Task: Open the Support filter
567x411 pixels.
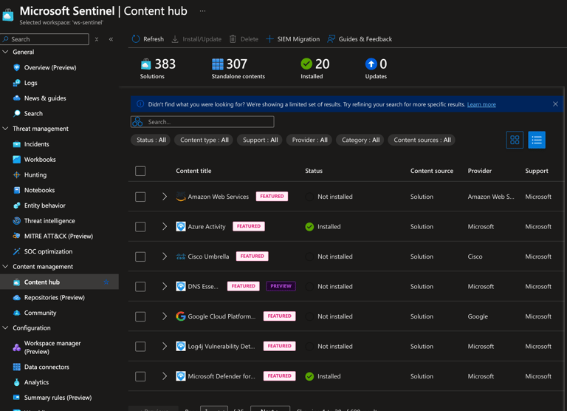Action: [x=260, y=140]
